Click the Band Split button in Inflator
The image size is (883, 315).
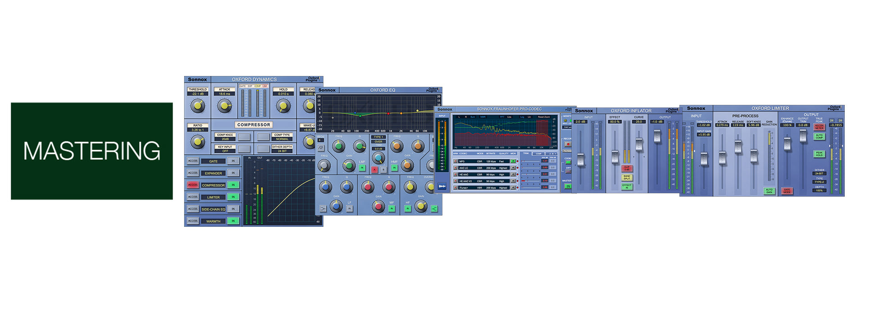pos(627,177)
